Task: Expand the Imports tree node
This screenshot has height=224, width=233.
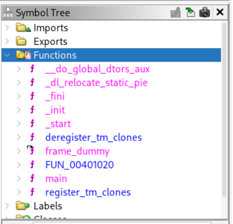Action: click(x=7, y=28)
